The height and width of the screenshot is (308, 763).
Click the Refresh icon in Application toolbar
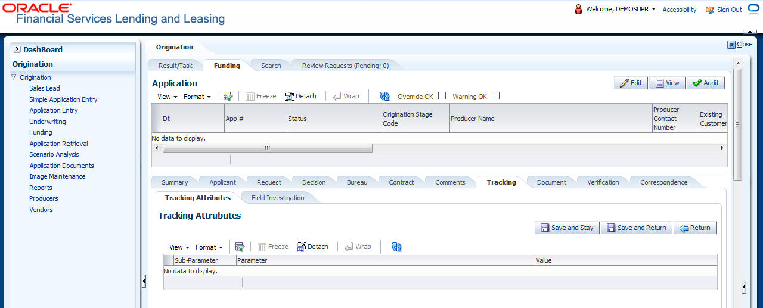(384, 96)
